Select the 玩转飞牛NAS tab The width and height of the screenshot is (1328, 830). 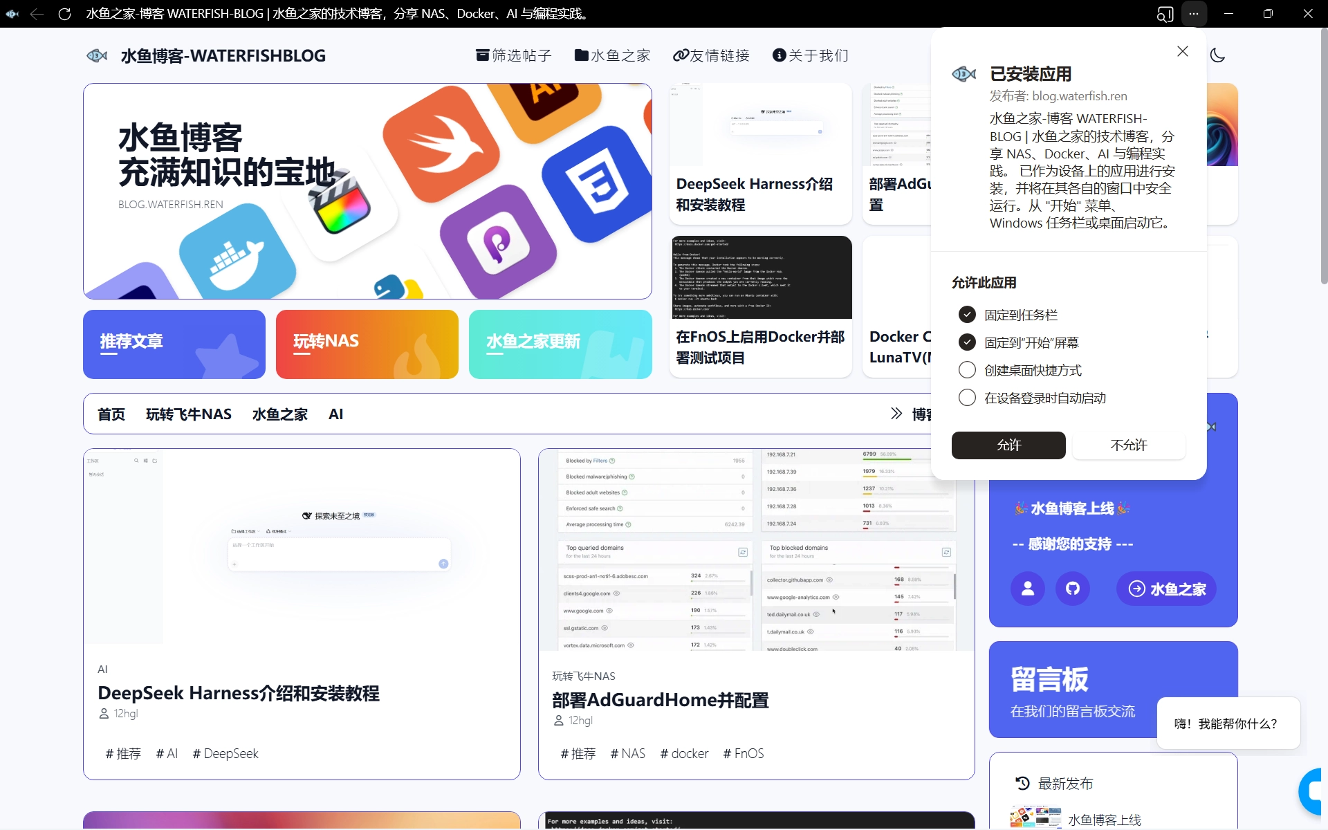(189, 414)
